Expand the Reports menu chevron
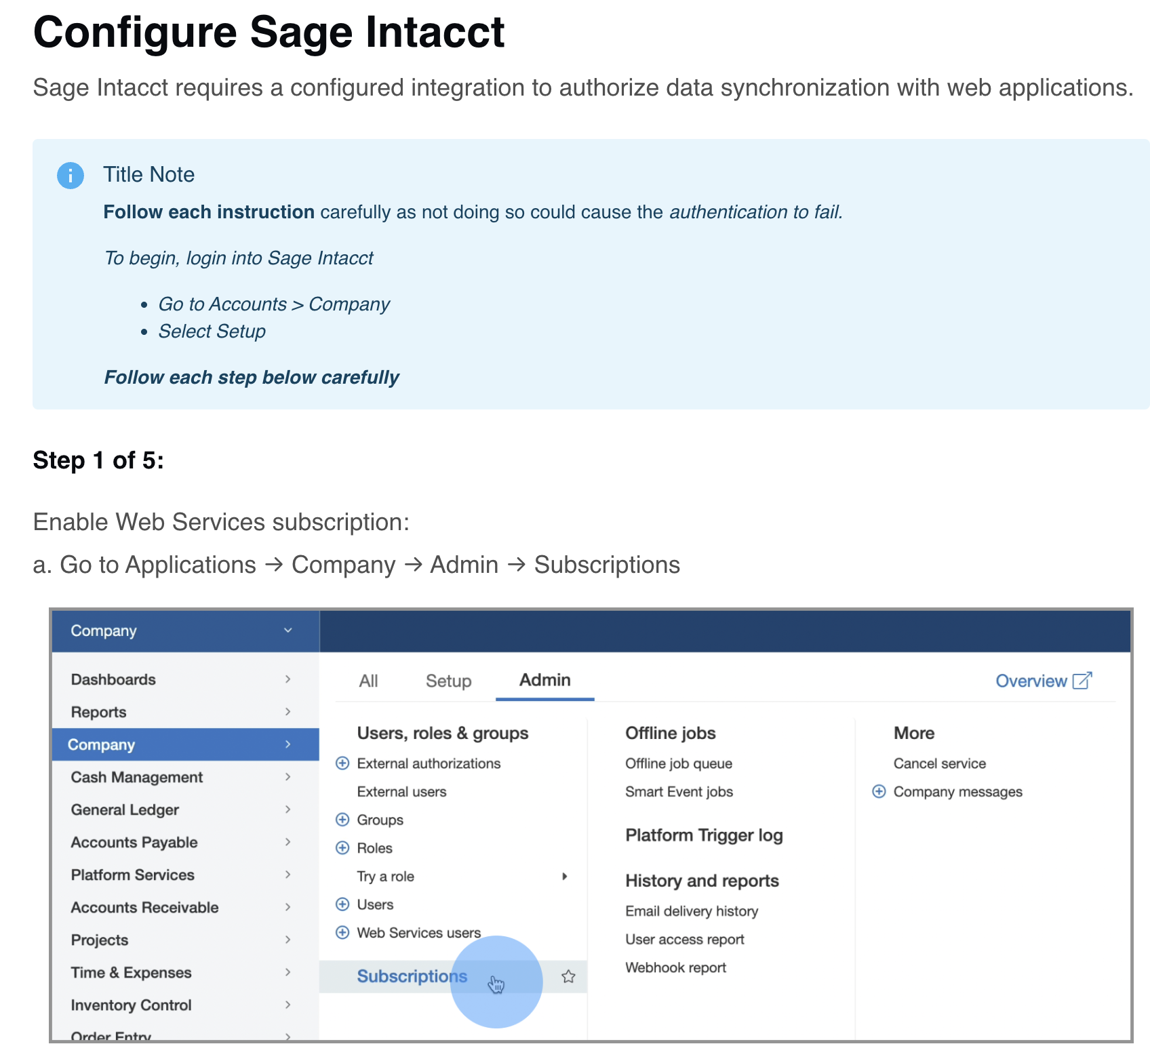 (287, 712)
